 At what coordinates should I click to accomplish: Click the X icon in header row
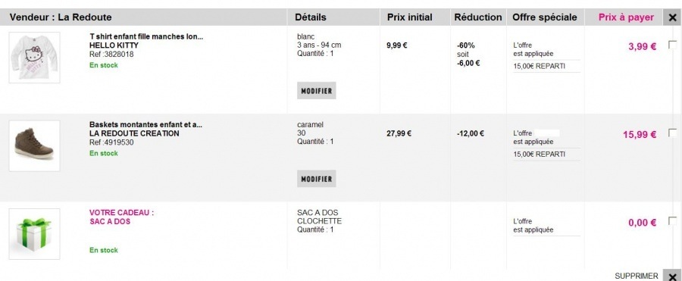click(672, 18)
